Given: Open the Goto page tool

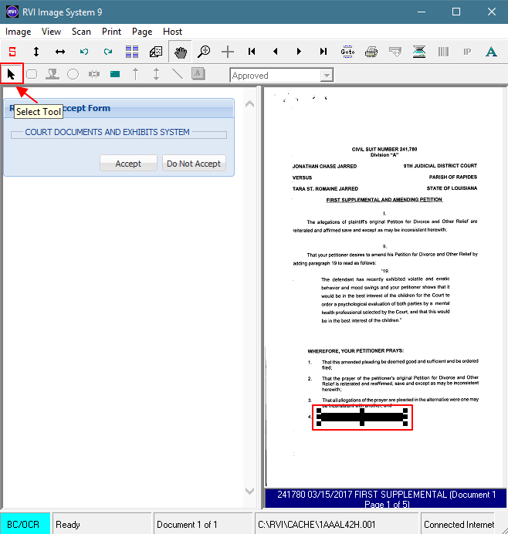Looking at the screenshot, I should click(347, 52).
